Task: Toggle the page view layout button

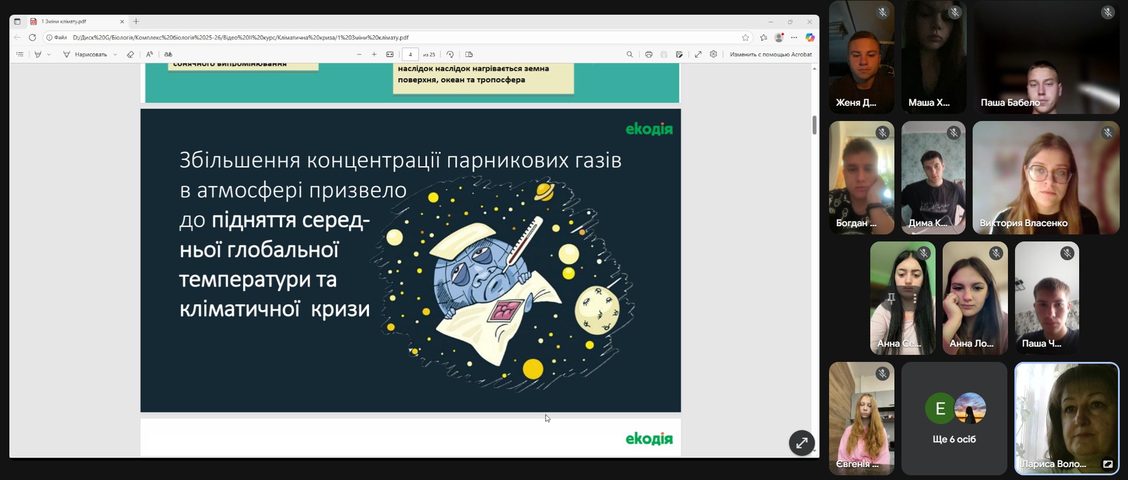Action: coord(469,54)
